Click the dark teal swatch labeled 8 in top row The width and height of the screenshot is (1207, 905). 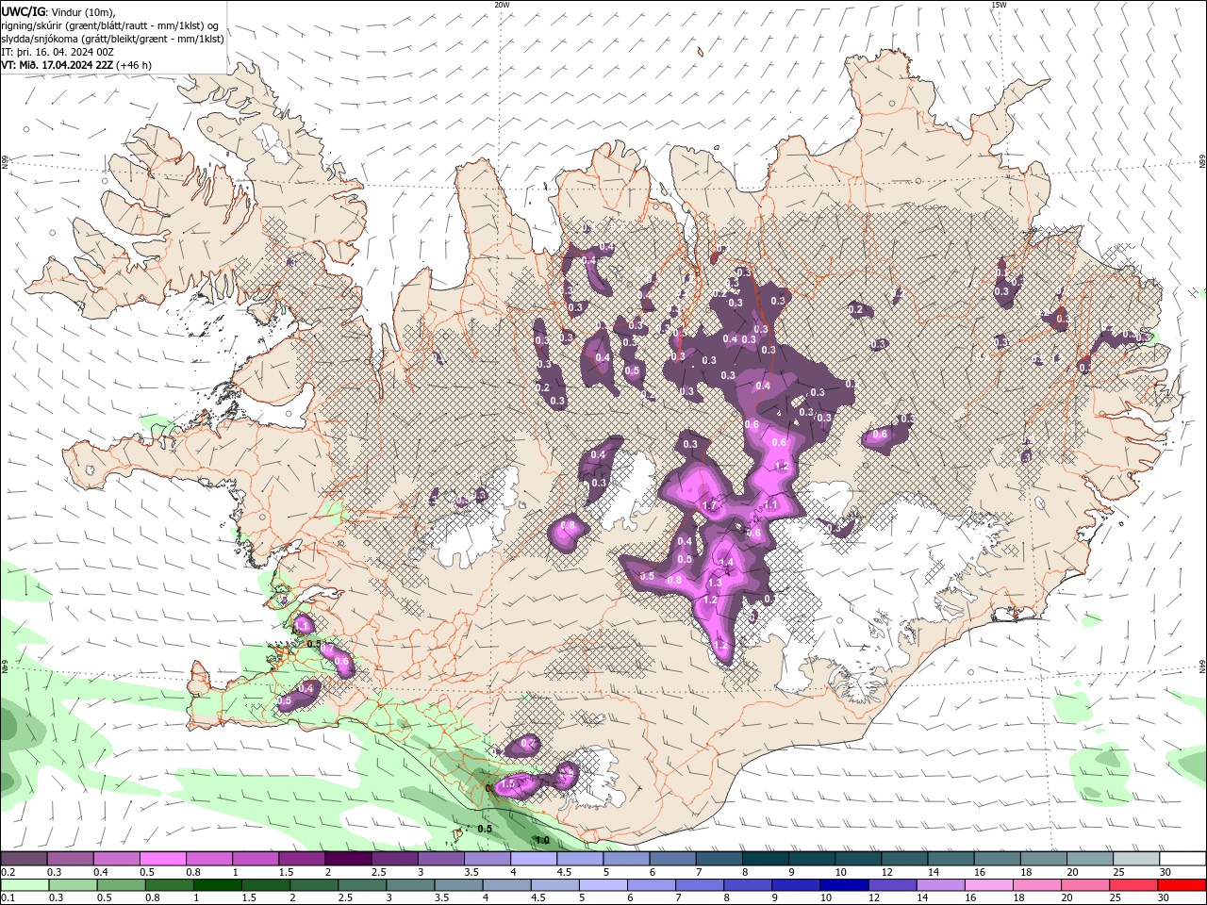pos(766,859)
